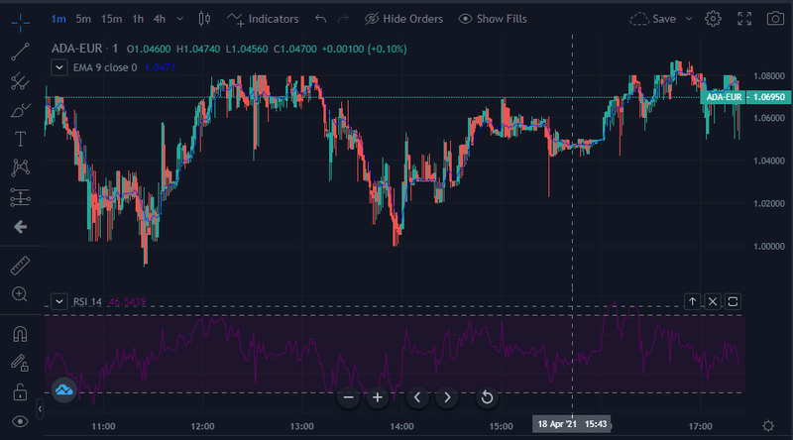
Task: Click the RSI 14 indicator label
Action: [x=87, y=302]
